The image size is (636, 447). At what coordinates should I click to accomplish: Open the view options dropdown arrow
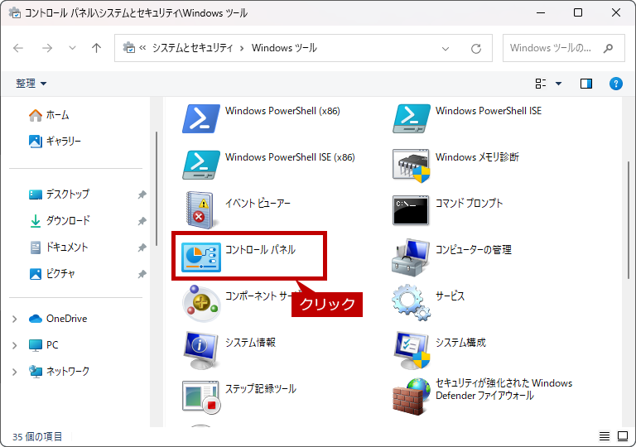pos(558,84)
